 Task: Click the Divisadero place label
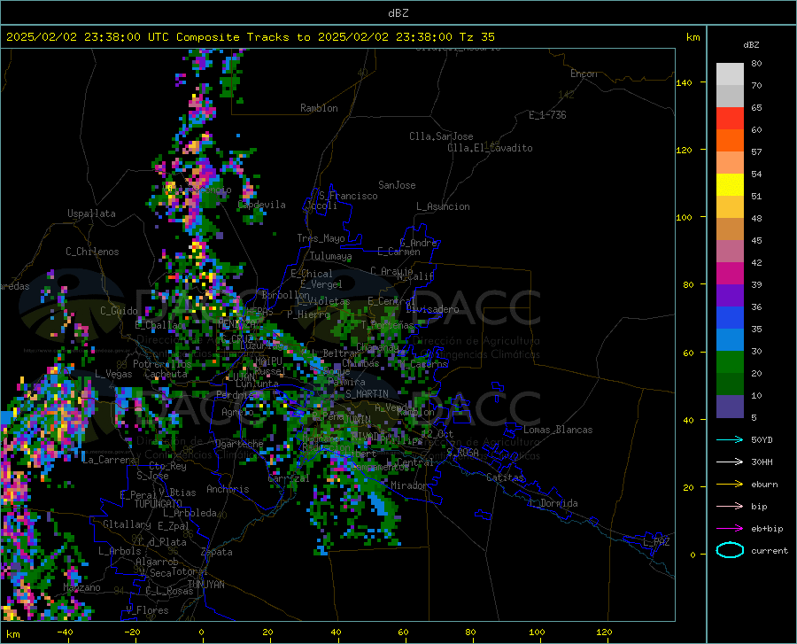432,309
